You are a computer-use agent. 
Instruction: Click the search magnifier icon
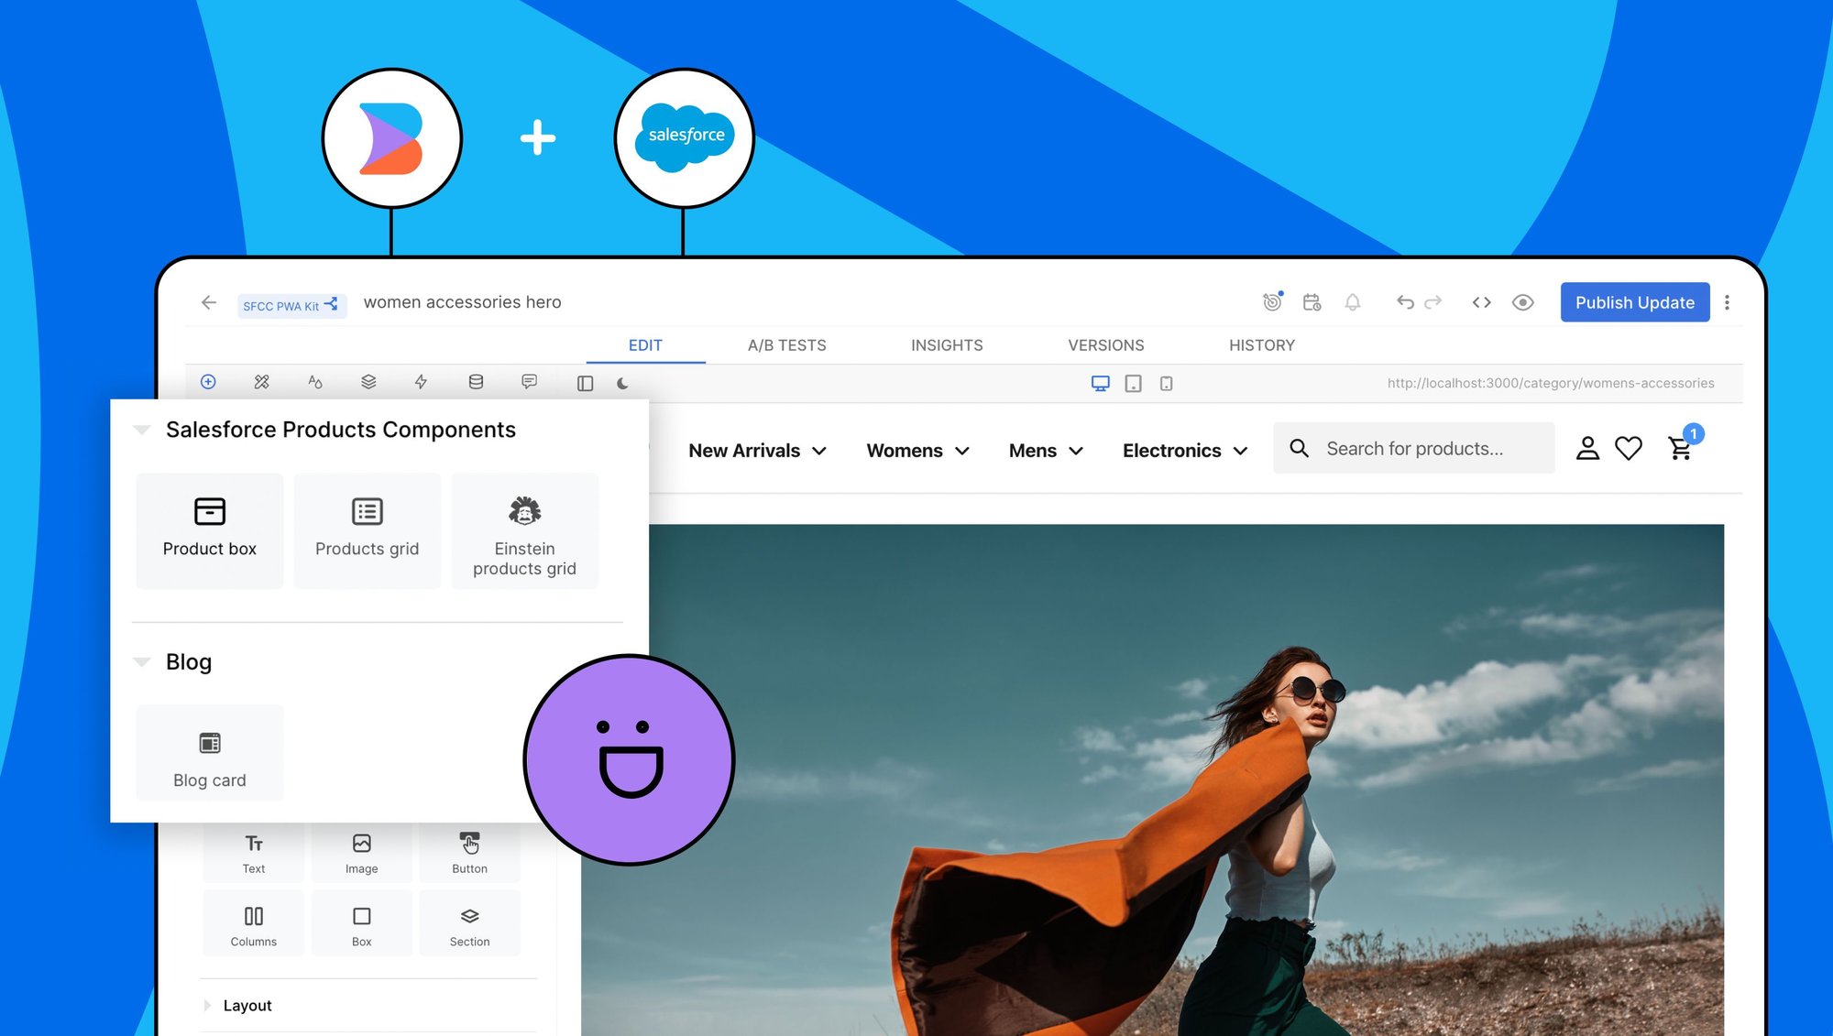[1299, 448]
